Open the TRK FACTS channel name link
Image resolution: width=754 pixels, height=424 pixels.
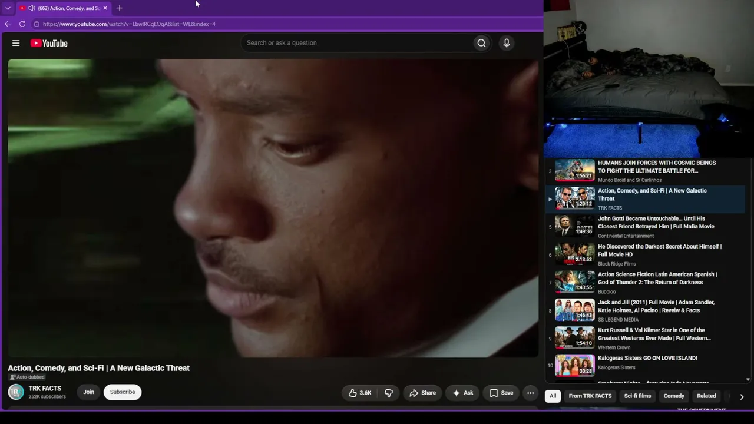45,389
